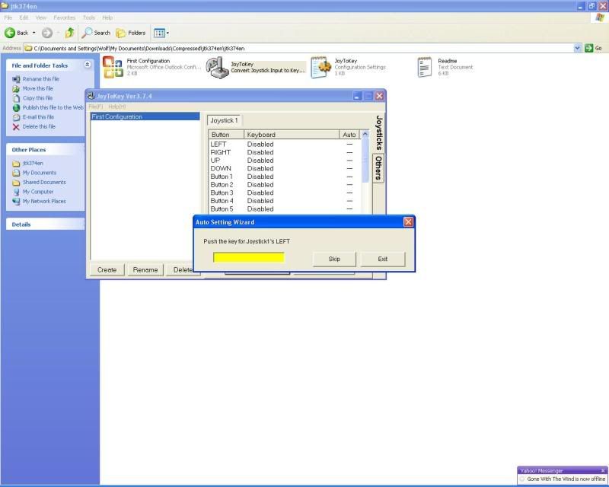The height and width of the screenshot is (487, 609).
Task: Toggle the Folders pane button
Action: coord(131,33)
